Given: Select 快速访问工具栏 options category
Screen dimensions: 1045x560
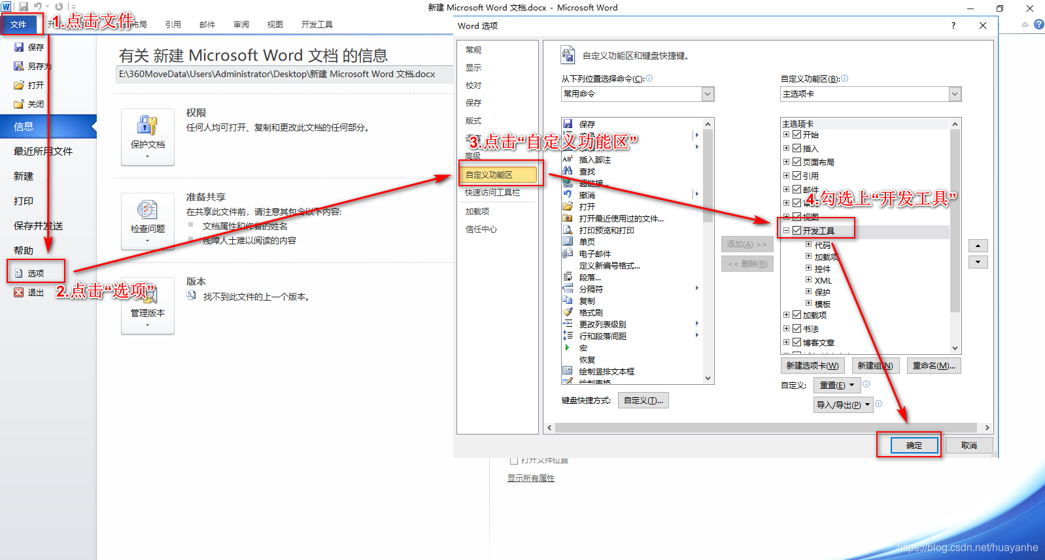Looking at the screenshot, I should click(492, 192).
